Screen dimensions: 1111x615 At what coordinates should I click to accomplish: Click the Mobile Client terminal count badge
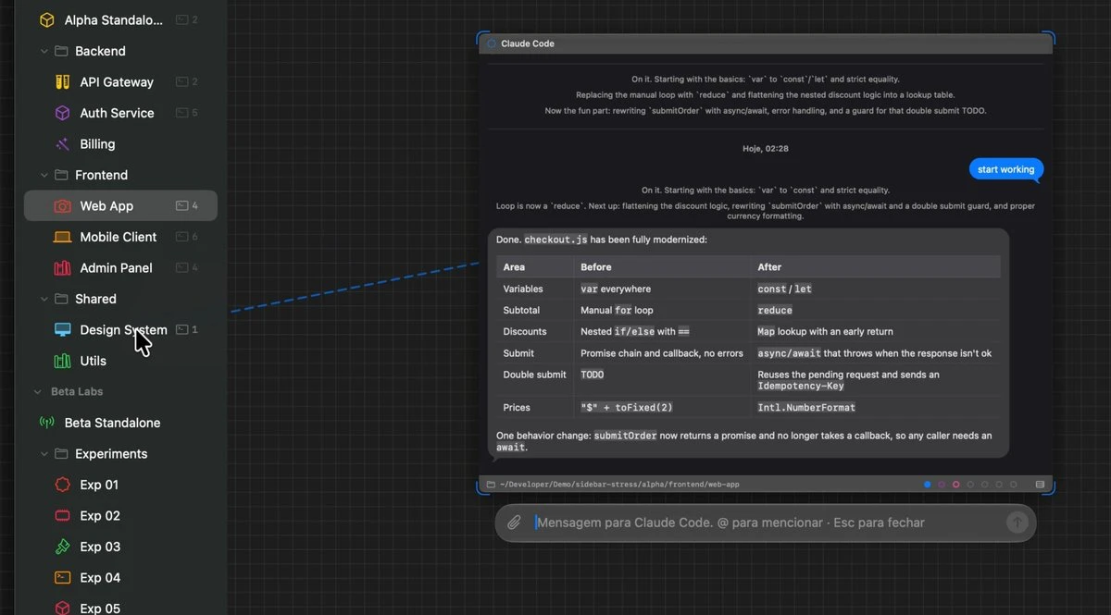click(187, 237)
